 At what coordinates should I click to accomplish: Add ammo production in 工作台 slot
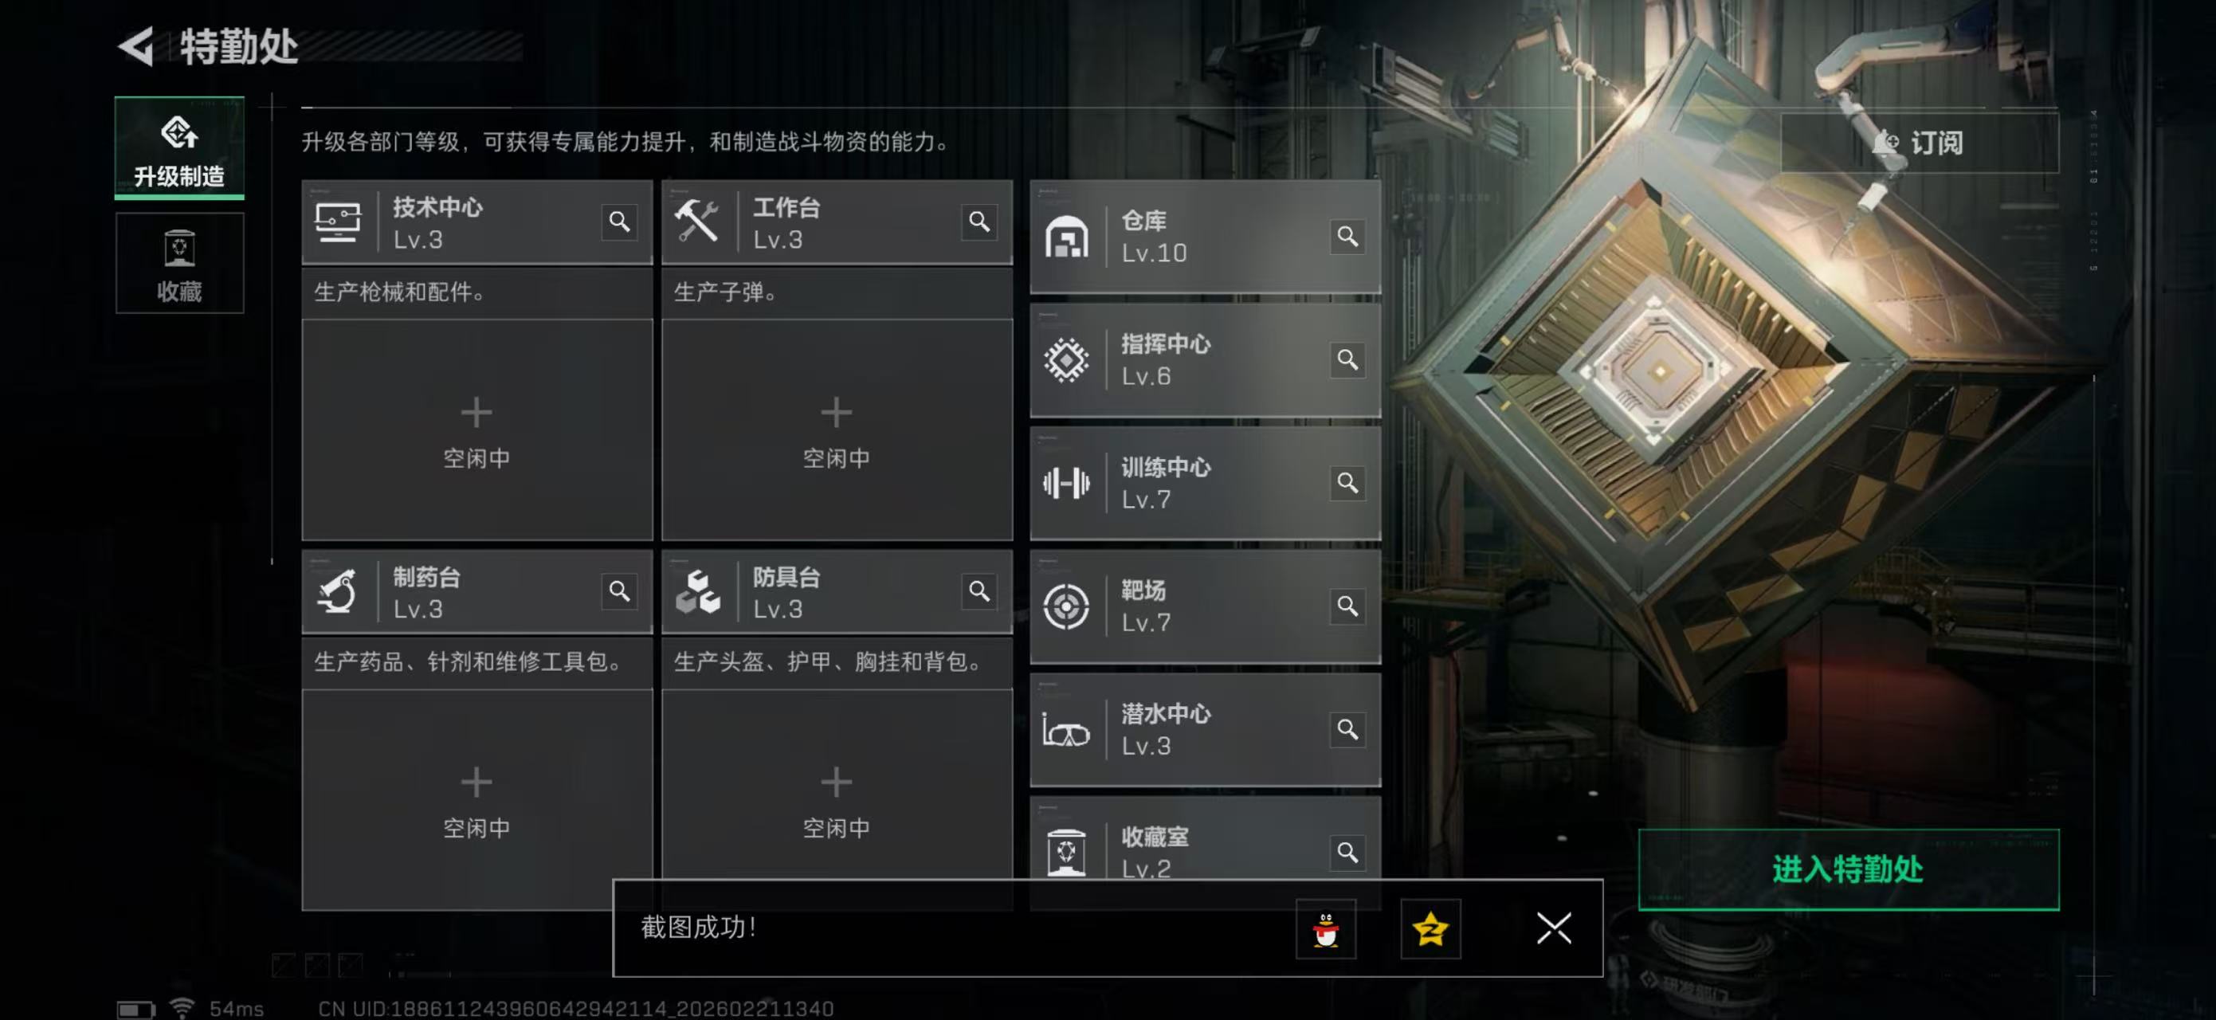(x=836, y=430)
